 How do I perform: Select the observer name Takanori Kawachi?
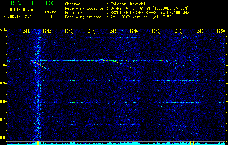pyautogui.click(x=128, y=4)
